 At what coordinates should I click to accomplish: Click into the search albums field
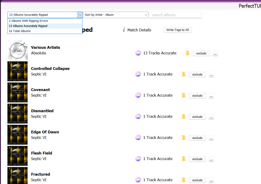[175, 15]
